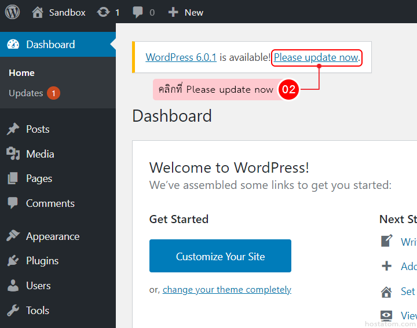Open the Sandbox site home icon

(38, 12)
